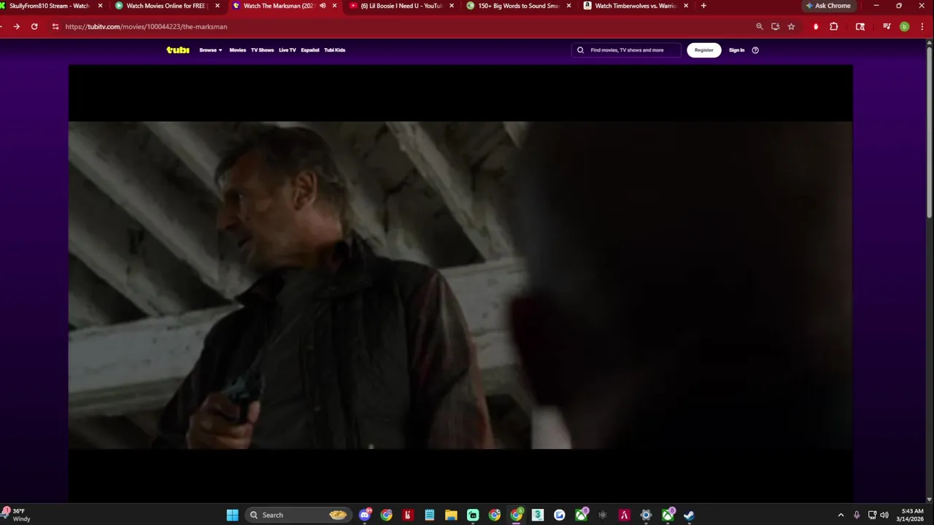
Task: View site information icon in address bar
Action: pyautogui.click(x=55, y=26)
